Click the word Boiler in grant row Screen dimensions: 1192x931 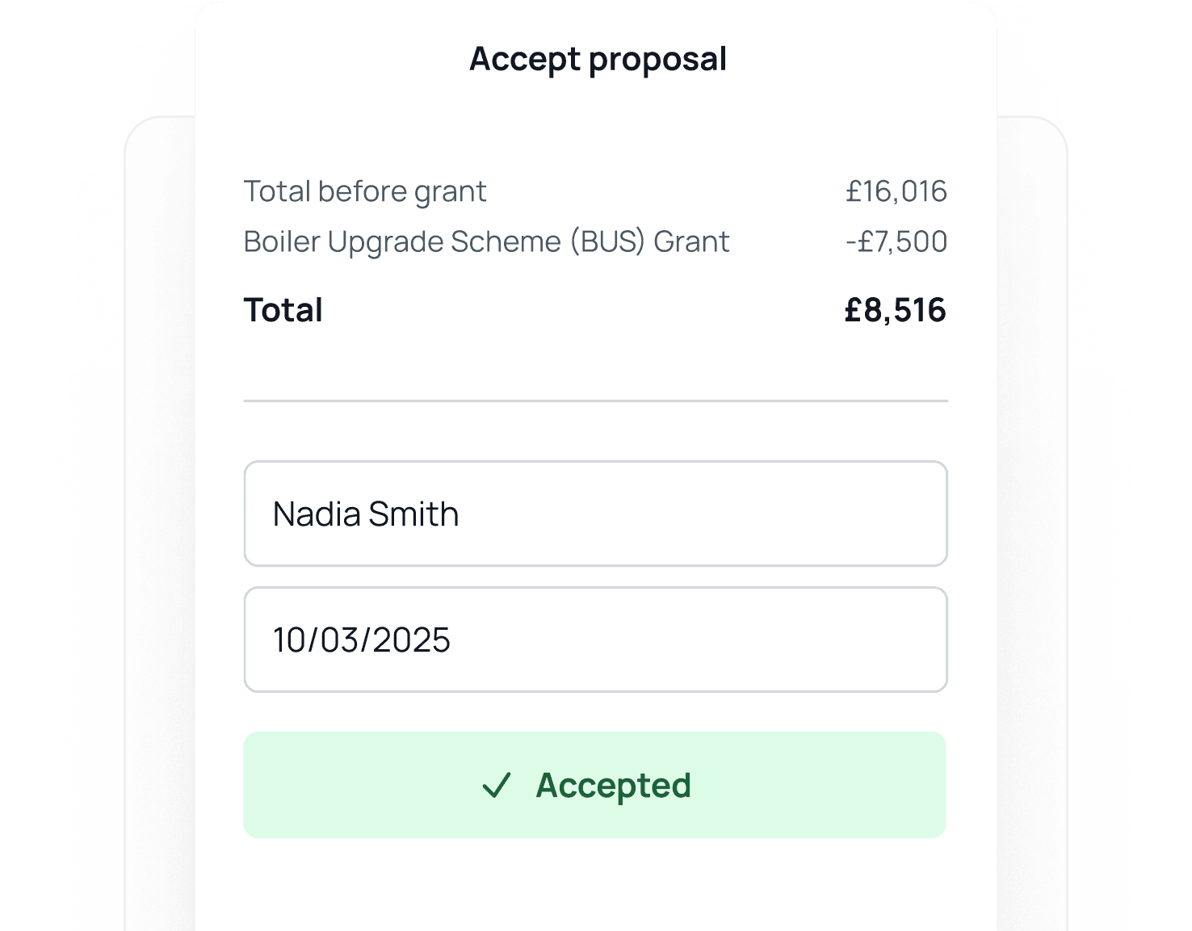pyautogui.click(x=282, y=242)
